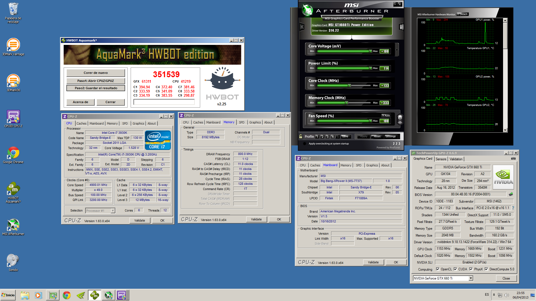Viewport: 536px width, 301px height.
Task: Click NVIDIA icon in the taskbar
Action: (x=81, y=295)
